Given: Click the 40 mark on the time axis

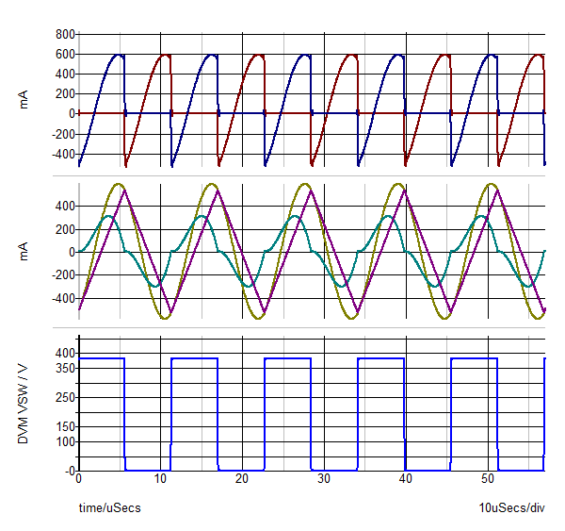Looking at the screenshot, I should (406, 480).
